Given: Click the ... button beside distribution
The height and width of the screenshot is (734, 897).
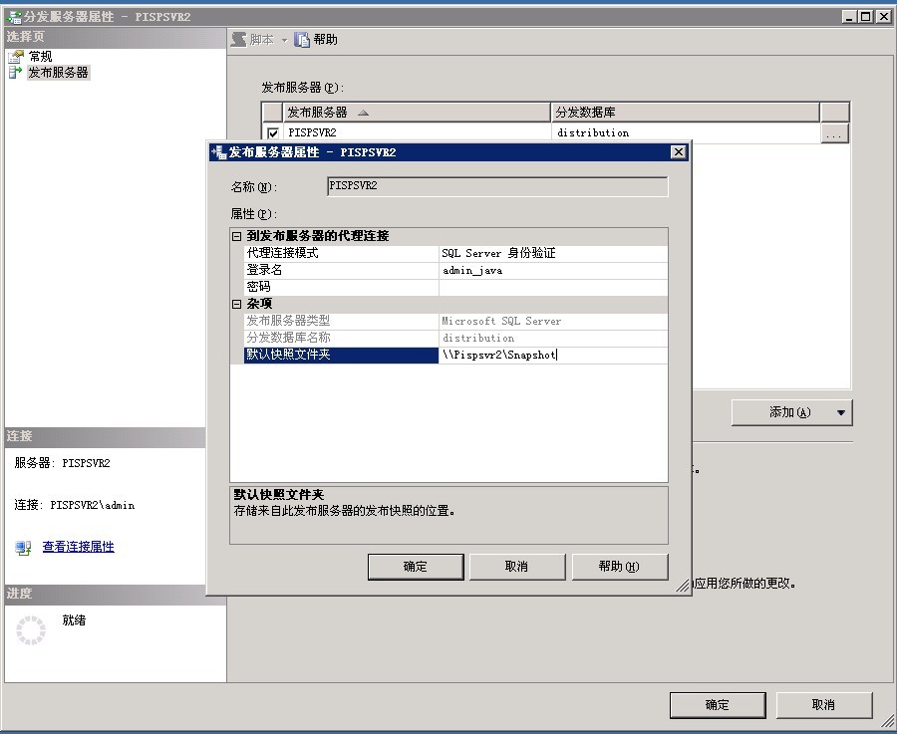Looking at the screenshot, I should click(x=835, y=131).
